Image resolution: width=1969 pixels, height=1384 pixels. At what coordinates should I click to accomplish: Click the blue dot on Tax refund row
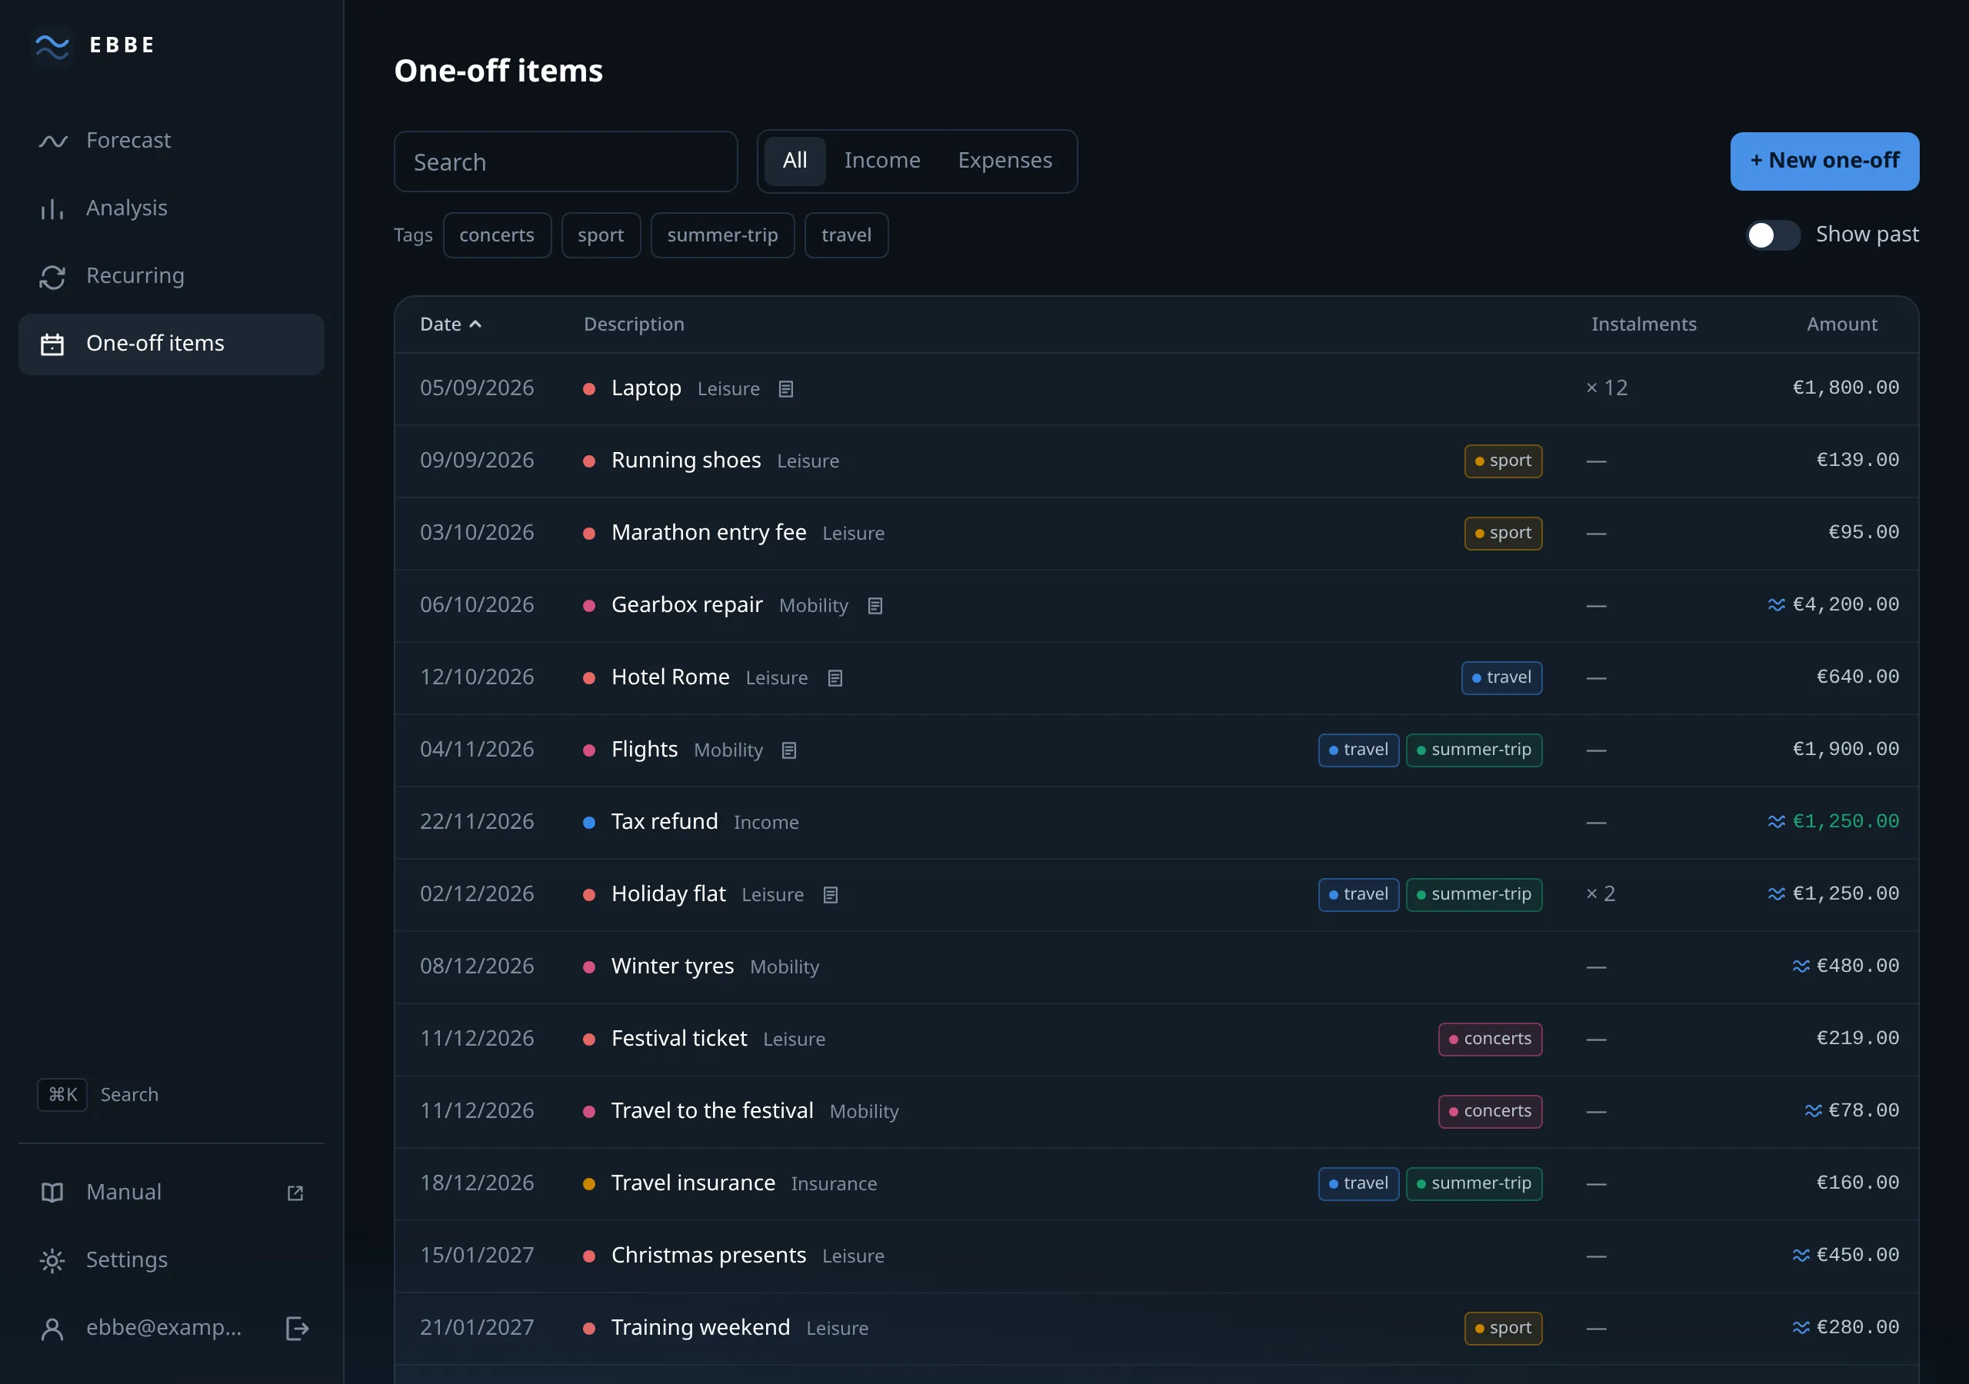click(589, 823)
